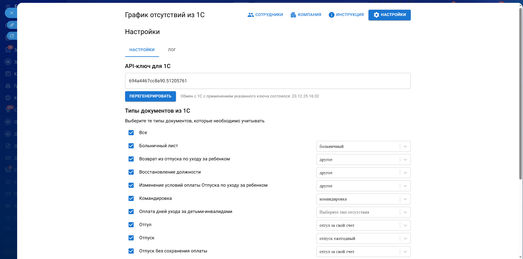
Task: Disable the Командировка checkbox
Action: tap(131, 198)
